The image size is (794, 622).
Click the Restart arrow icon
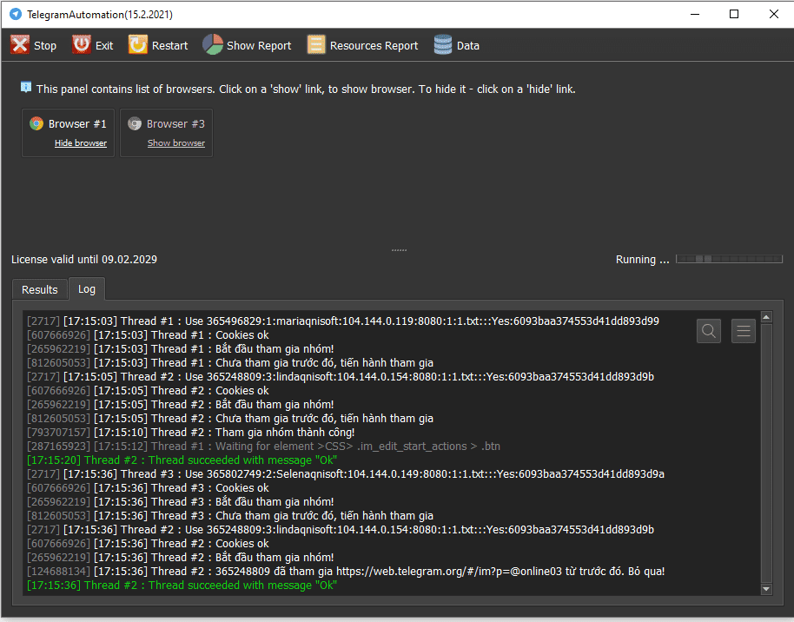click(x=138, y=45)
